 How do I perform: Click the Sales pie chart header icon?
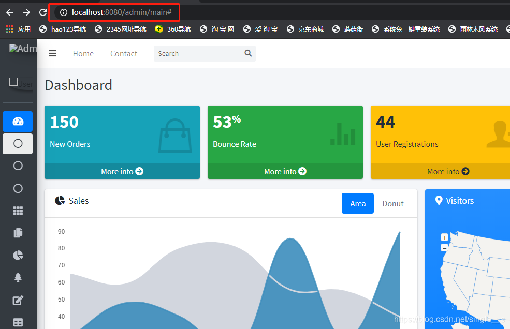point(60,201)
